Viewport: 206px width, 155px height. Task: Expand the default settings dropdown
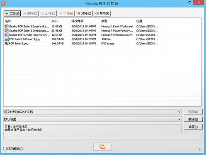(x=92, y=119)
